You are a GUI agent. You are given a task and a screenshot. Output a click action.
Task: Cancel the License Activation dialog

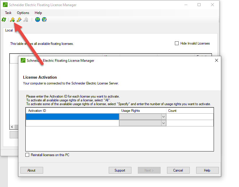pos(178,170)
